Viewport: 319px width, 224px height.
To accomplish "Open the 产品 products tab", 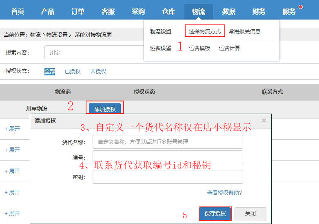I will coord(48,11).
